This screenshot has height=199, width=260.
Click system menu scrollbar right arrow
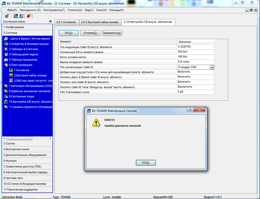tap(50, 138)
